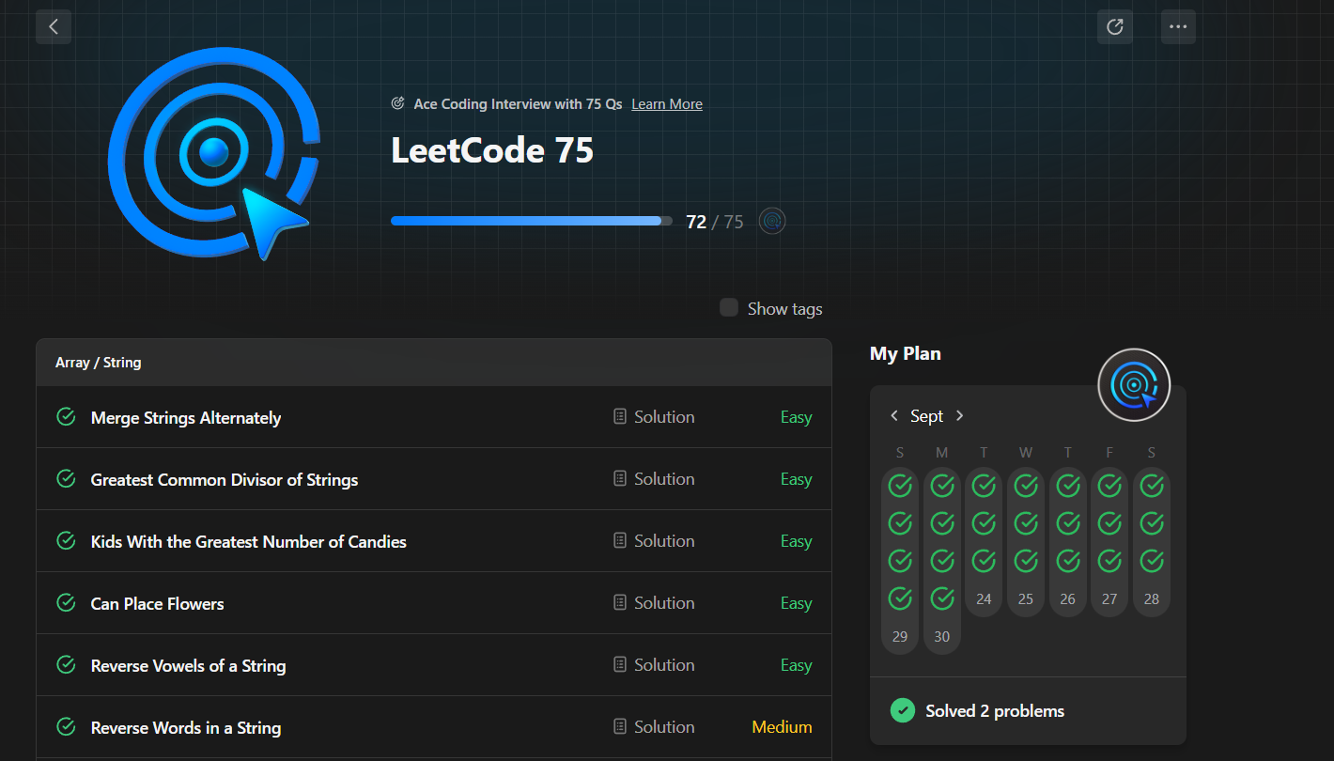Click the 72 / 75 progress count
1334x761 pixels.
[x=715, y=222]
